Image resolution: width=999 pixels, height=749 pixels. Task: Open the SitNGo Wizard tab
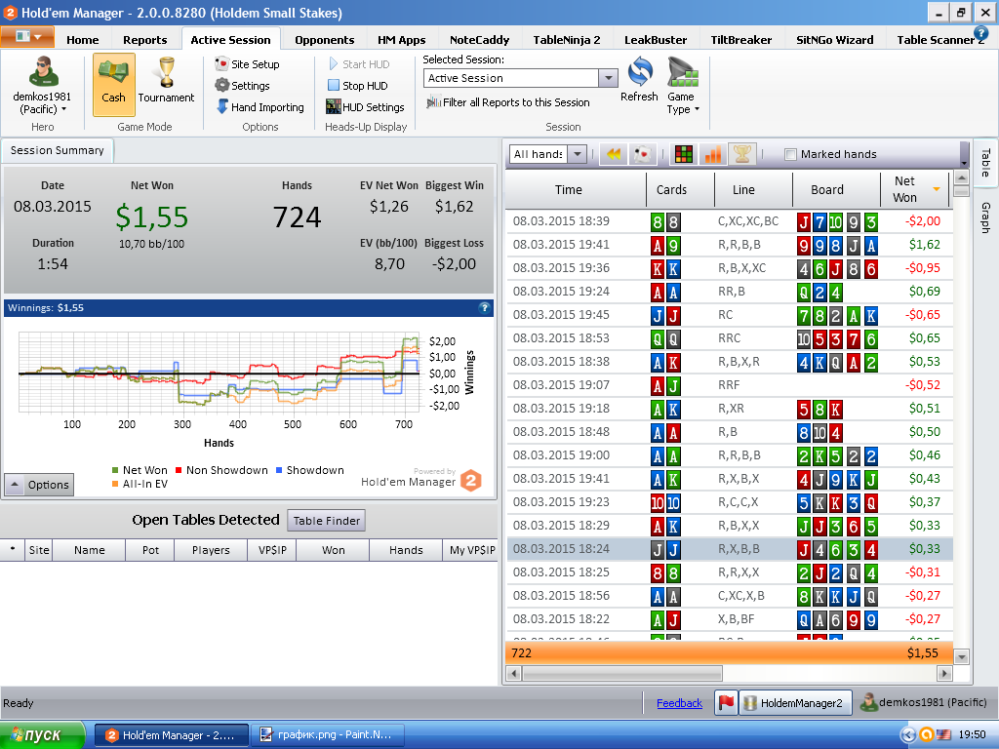[835, 39]
